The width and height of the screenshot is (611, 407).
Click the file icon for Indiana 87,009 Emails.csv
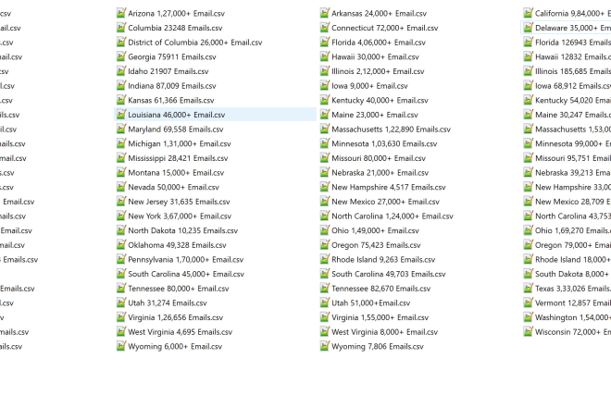coord(121,85)
